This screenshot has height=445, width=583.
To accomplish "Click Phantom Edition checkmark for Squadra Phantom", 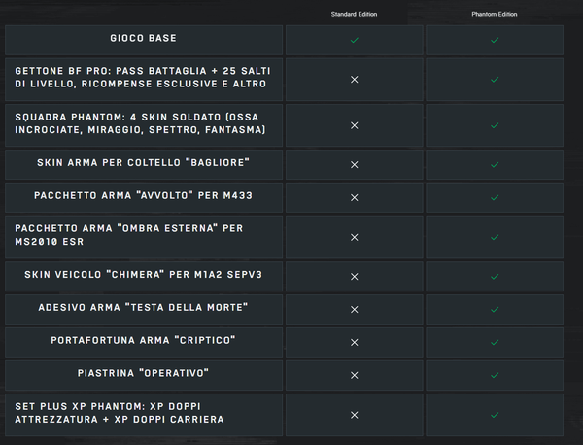I will [495, 125].
